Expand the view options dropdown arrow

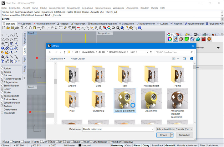click(178, 59)
